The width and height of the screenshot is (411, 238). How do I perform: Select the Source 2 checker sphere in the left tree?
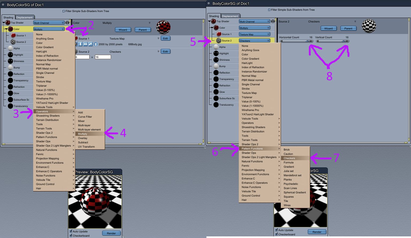(13, 42)
